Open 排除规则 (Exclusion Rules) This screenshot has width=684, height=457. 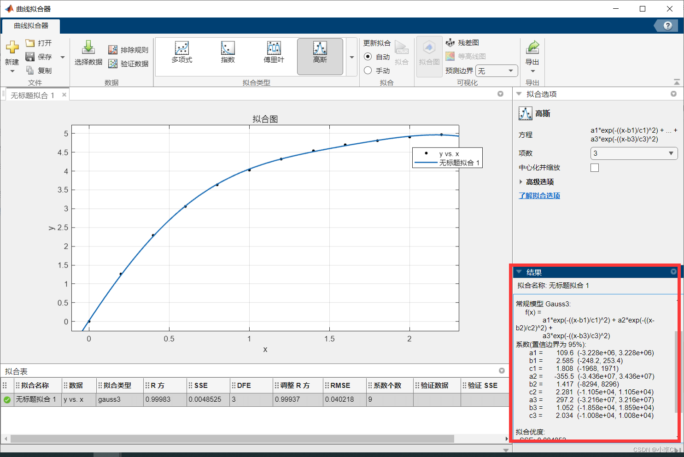(128, 50)
